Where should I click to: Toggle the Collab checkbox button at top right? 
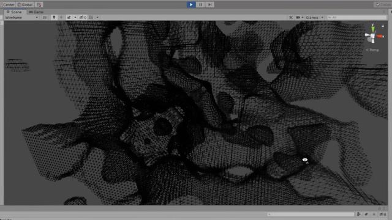(383, 4)
